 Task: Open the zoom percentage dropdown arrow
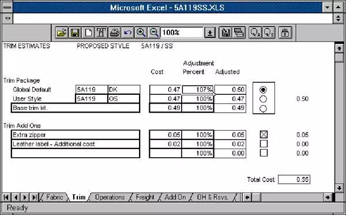[210, 33]
